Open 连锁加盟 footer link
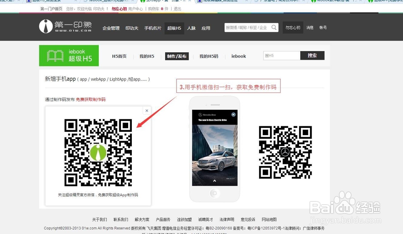 tap(184, 220)
